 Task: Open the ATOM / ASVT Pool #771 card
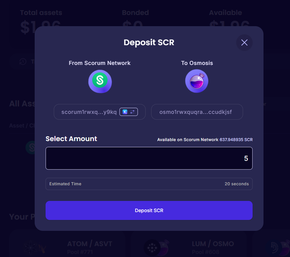click(67, 244)
